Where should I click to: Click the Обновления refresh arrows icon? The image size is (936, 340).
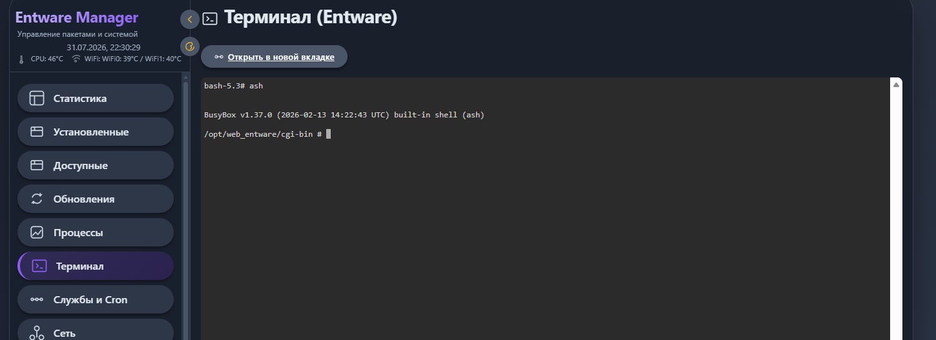click(x=37, y=199)
